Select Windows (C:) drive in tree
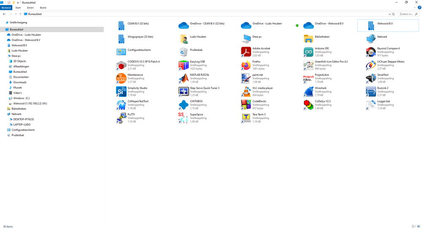 [21, 98]
